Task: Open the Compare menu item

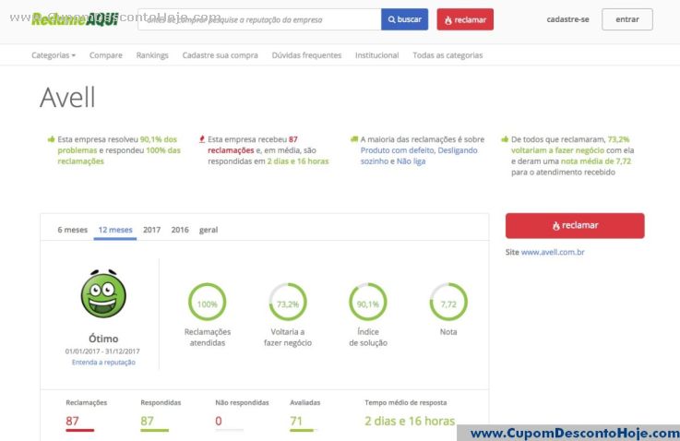Action: (x=106, y=55)
